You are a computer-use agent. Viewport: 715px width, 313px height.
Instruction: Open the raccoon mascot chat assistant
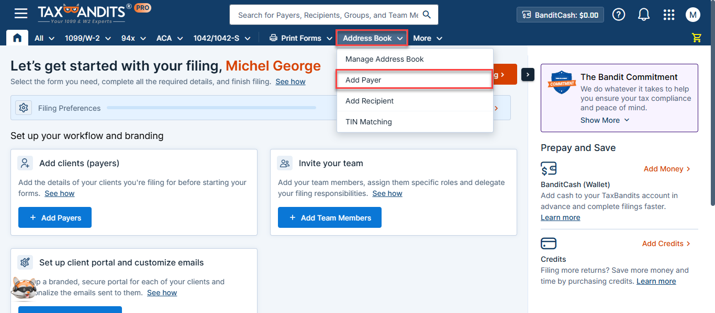point(23,289)
